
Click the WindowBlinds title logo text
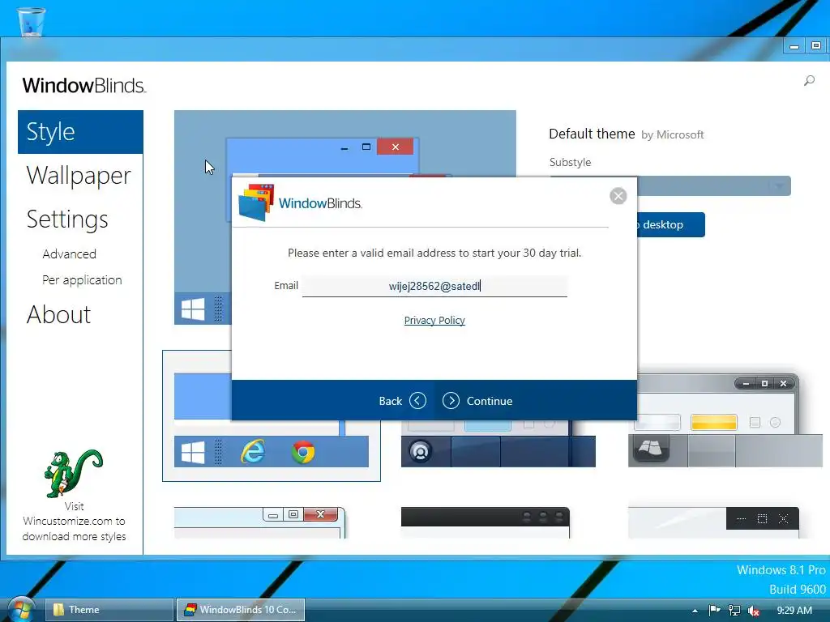(x=83, y=86)
